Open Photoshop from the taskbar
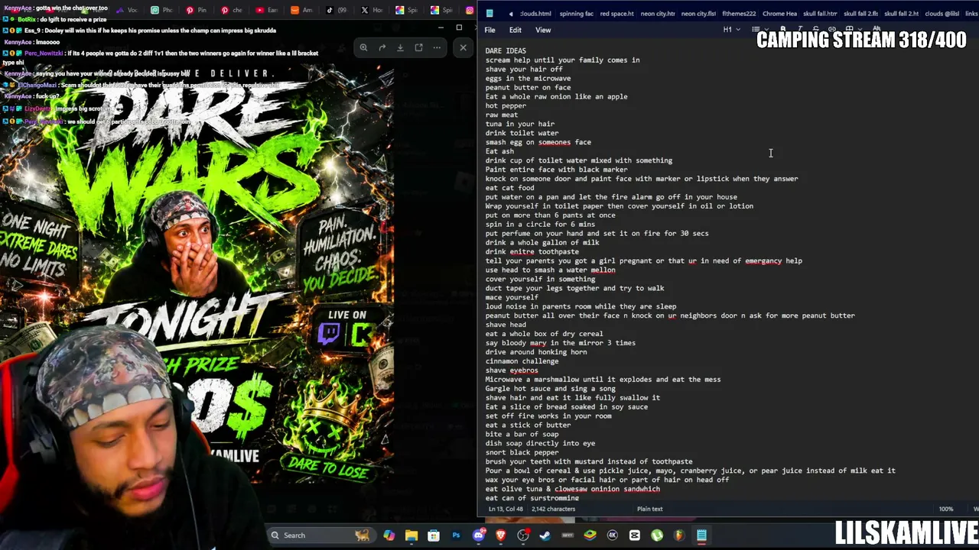Viewport: 979px width, 550px height. (456, 535)
